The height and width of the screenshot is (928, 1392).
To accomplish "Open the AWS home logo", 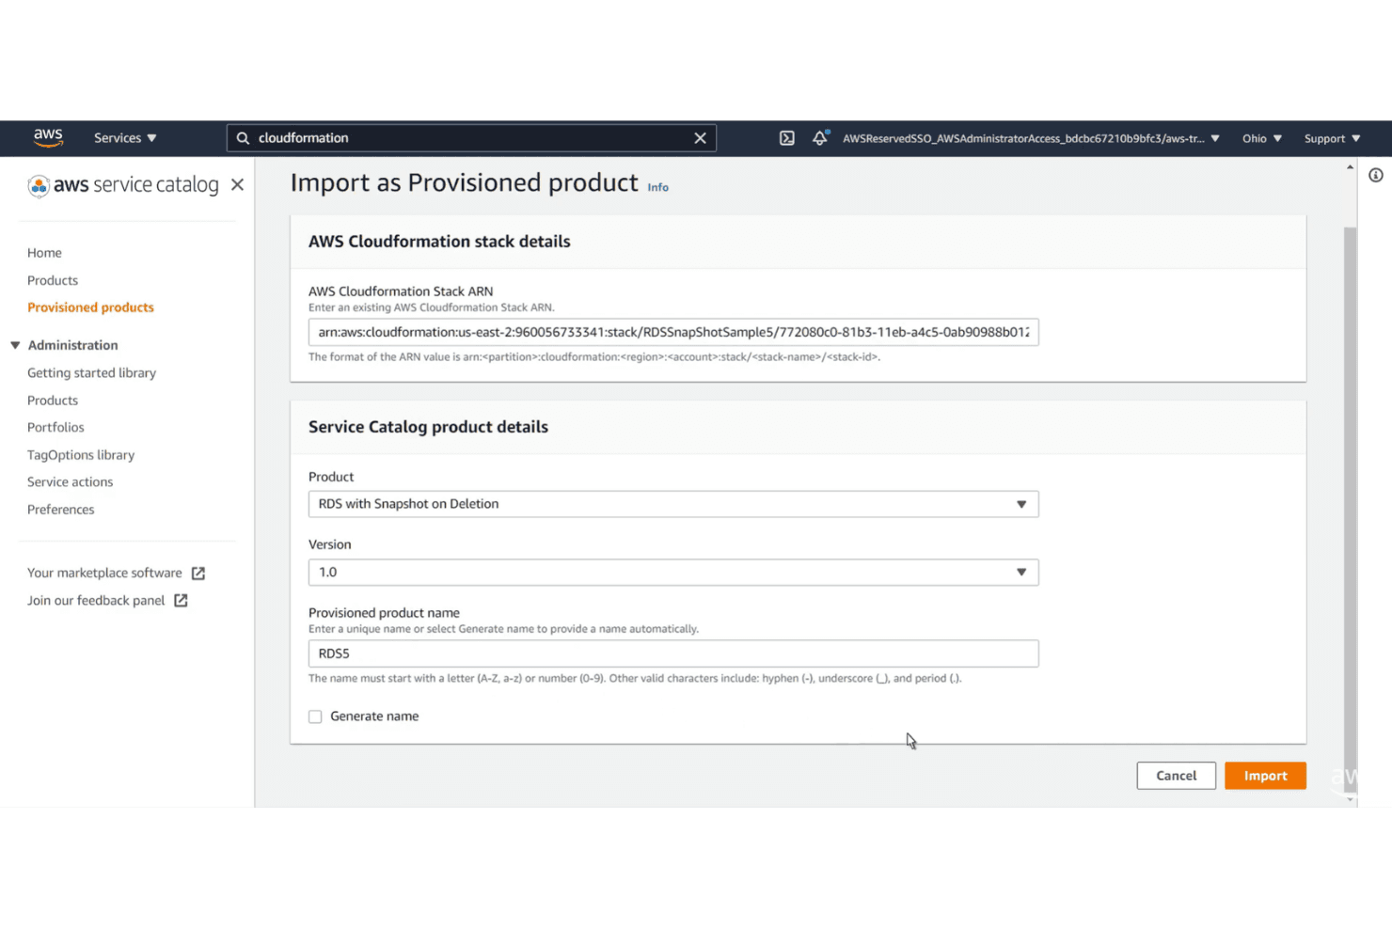I will (x=48, y=138).
